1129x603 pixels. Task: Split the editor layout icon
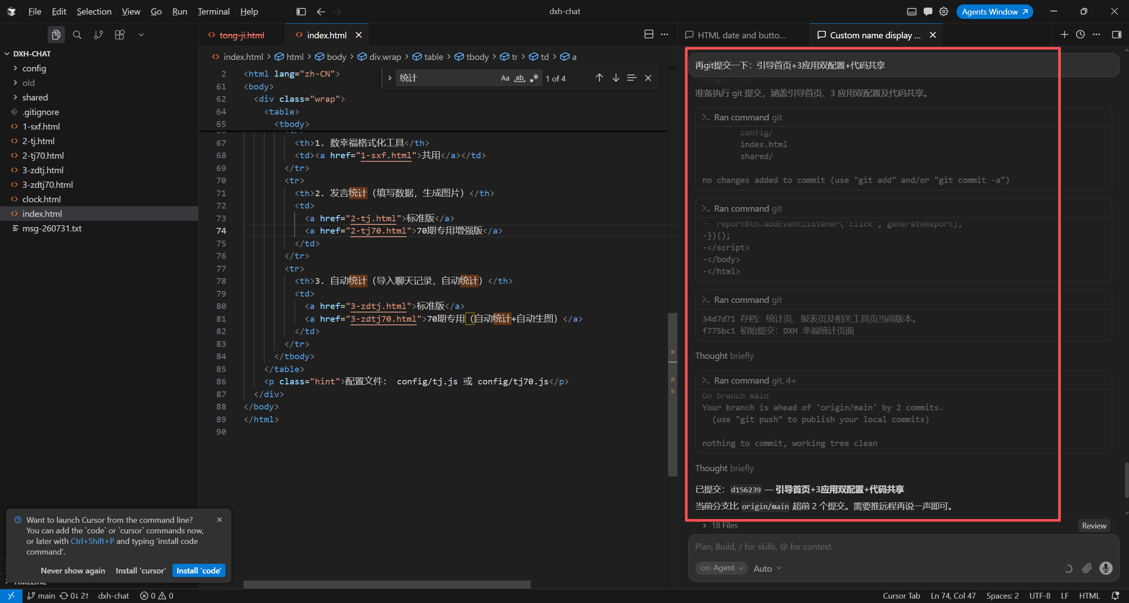(x=649, y=34)
